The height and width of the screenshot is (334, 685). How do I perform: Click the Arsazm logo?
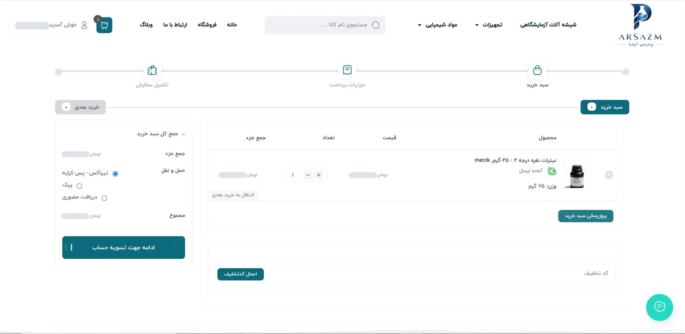tap(640, 25)
